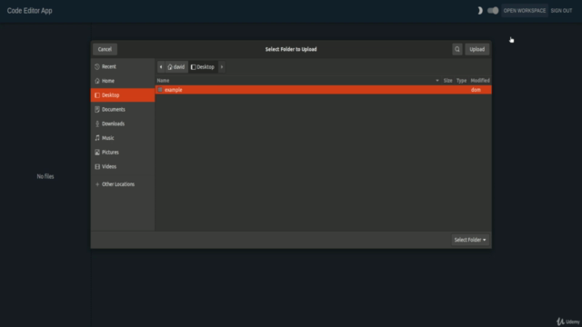This screenshot has width=582, height=327.
Task: Open Downloads in the sidebar
Action: (x=123, y=124)
